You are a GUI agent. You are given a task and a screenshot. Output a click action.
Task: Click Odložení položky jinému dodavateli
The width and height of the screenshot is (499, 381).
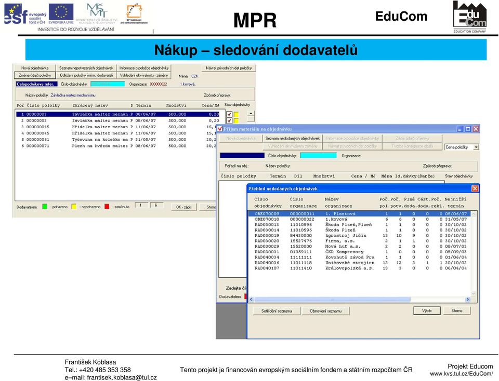click(x=86, y=75)
